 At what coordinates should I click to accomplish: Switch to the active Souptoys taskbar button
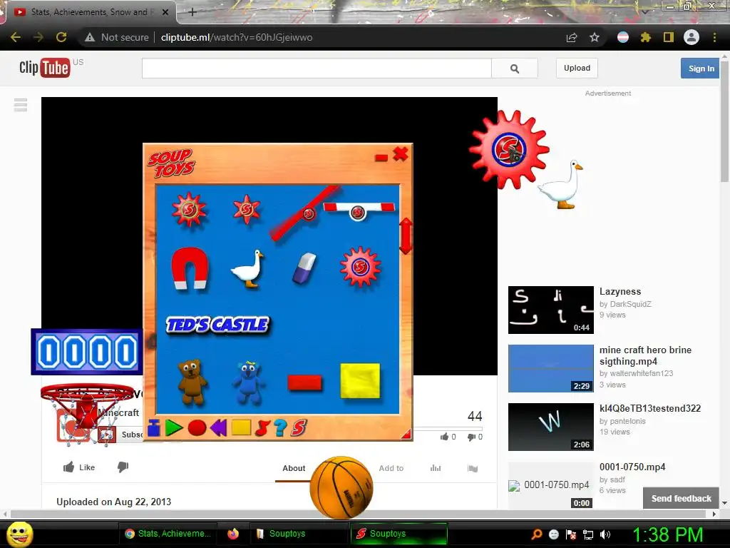pos(399,534)
